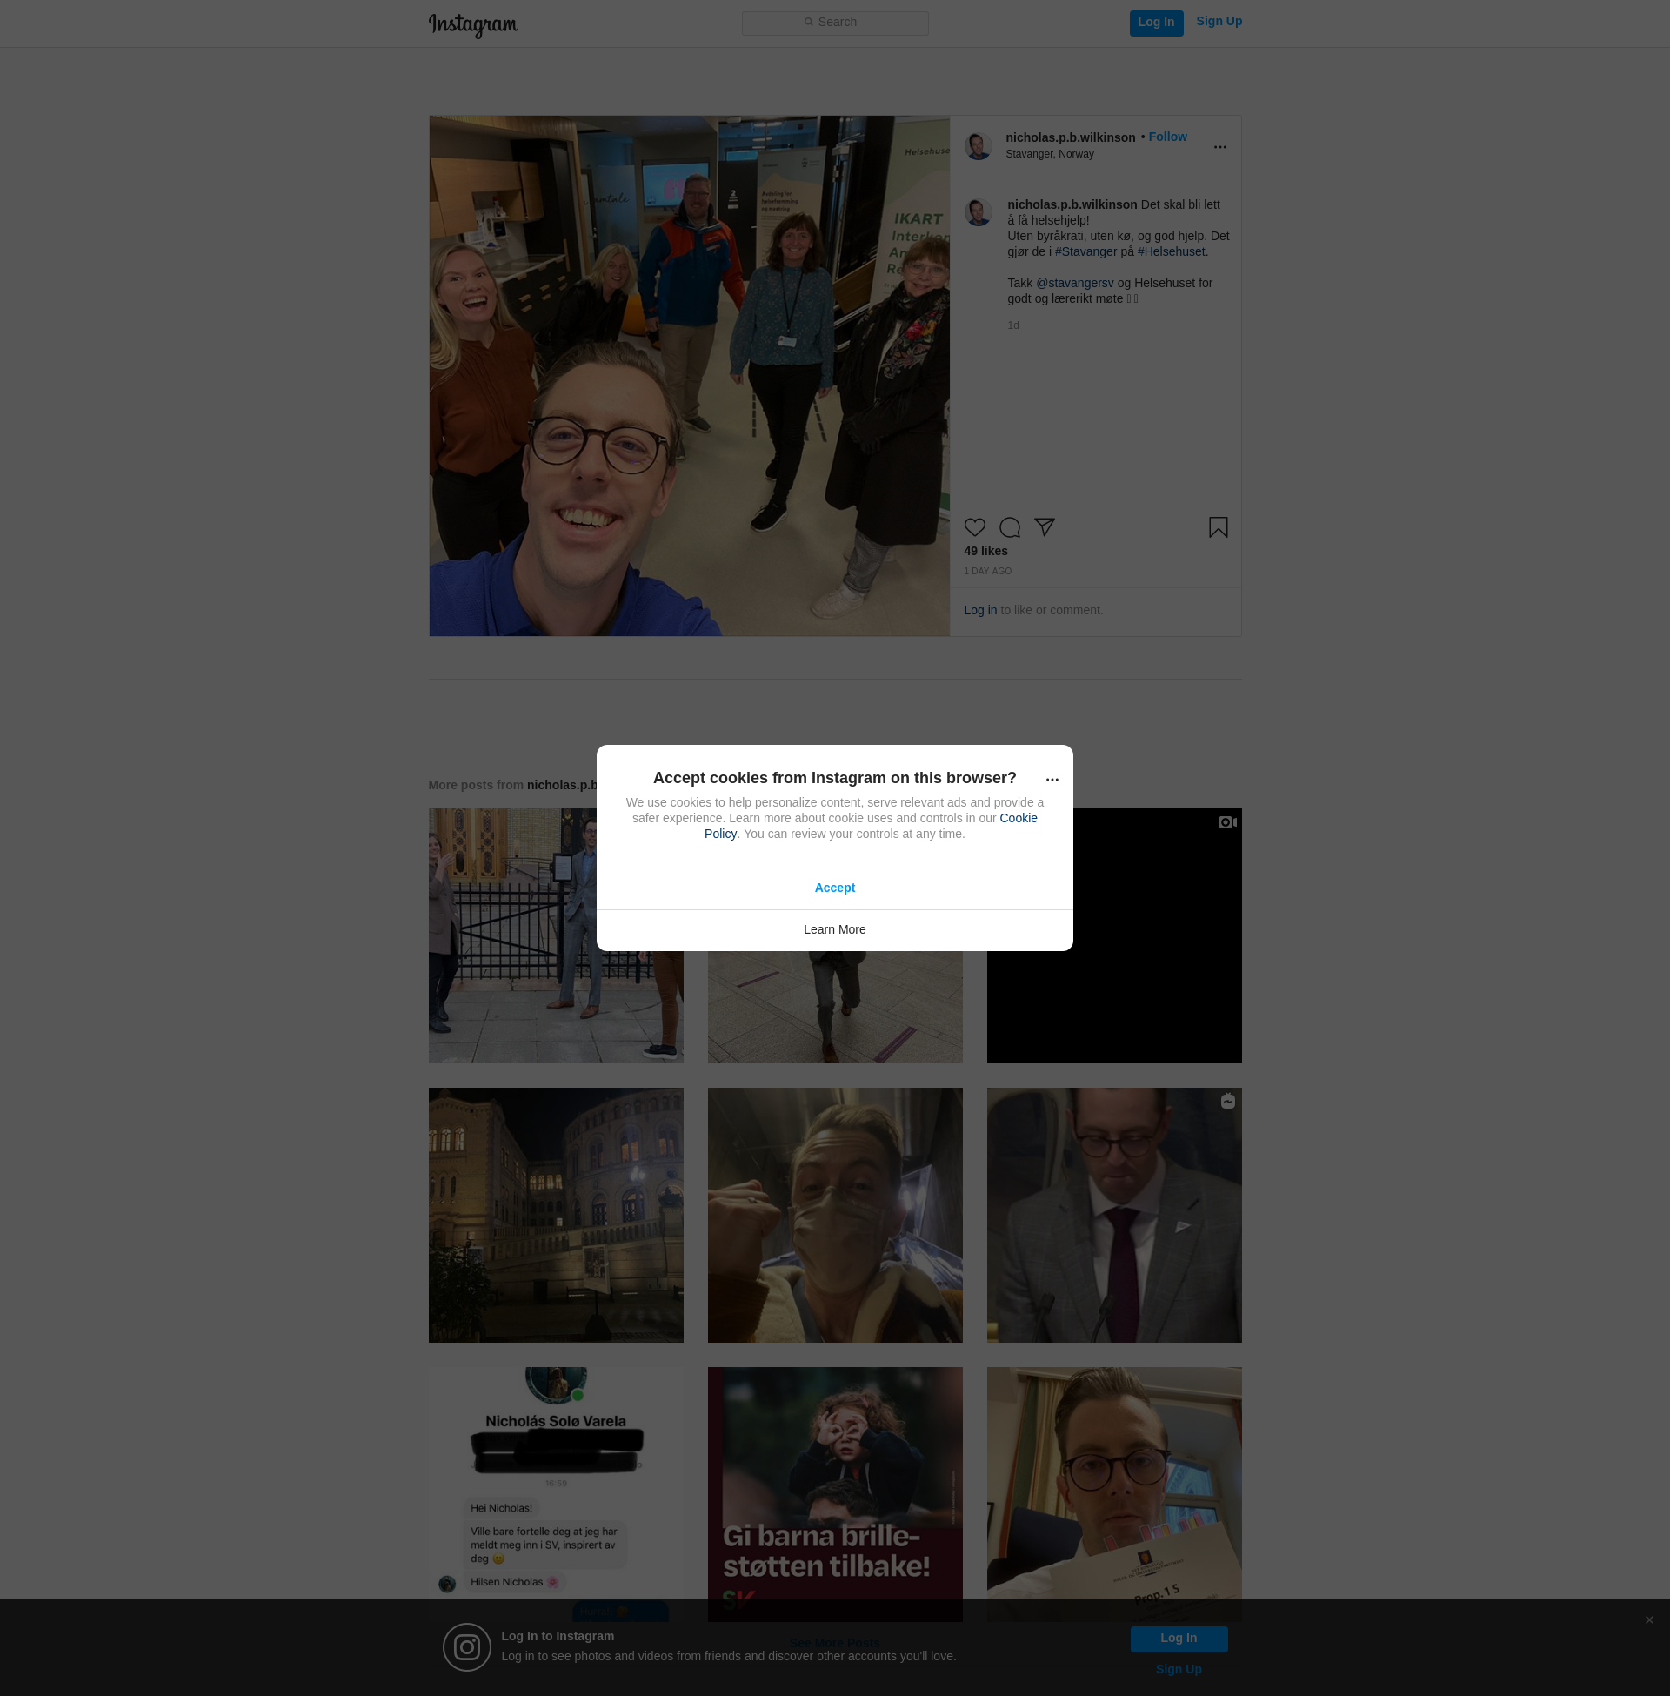Click the profile avatar in post header

coord(978,146)
